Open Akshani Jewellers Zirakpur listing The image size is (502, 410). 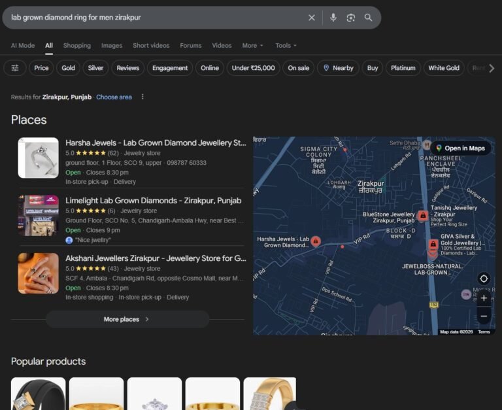pos(156,258)
